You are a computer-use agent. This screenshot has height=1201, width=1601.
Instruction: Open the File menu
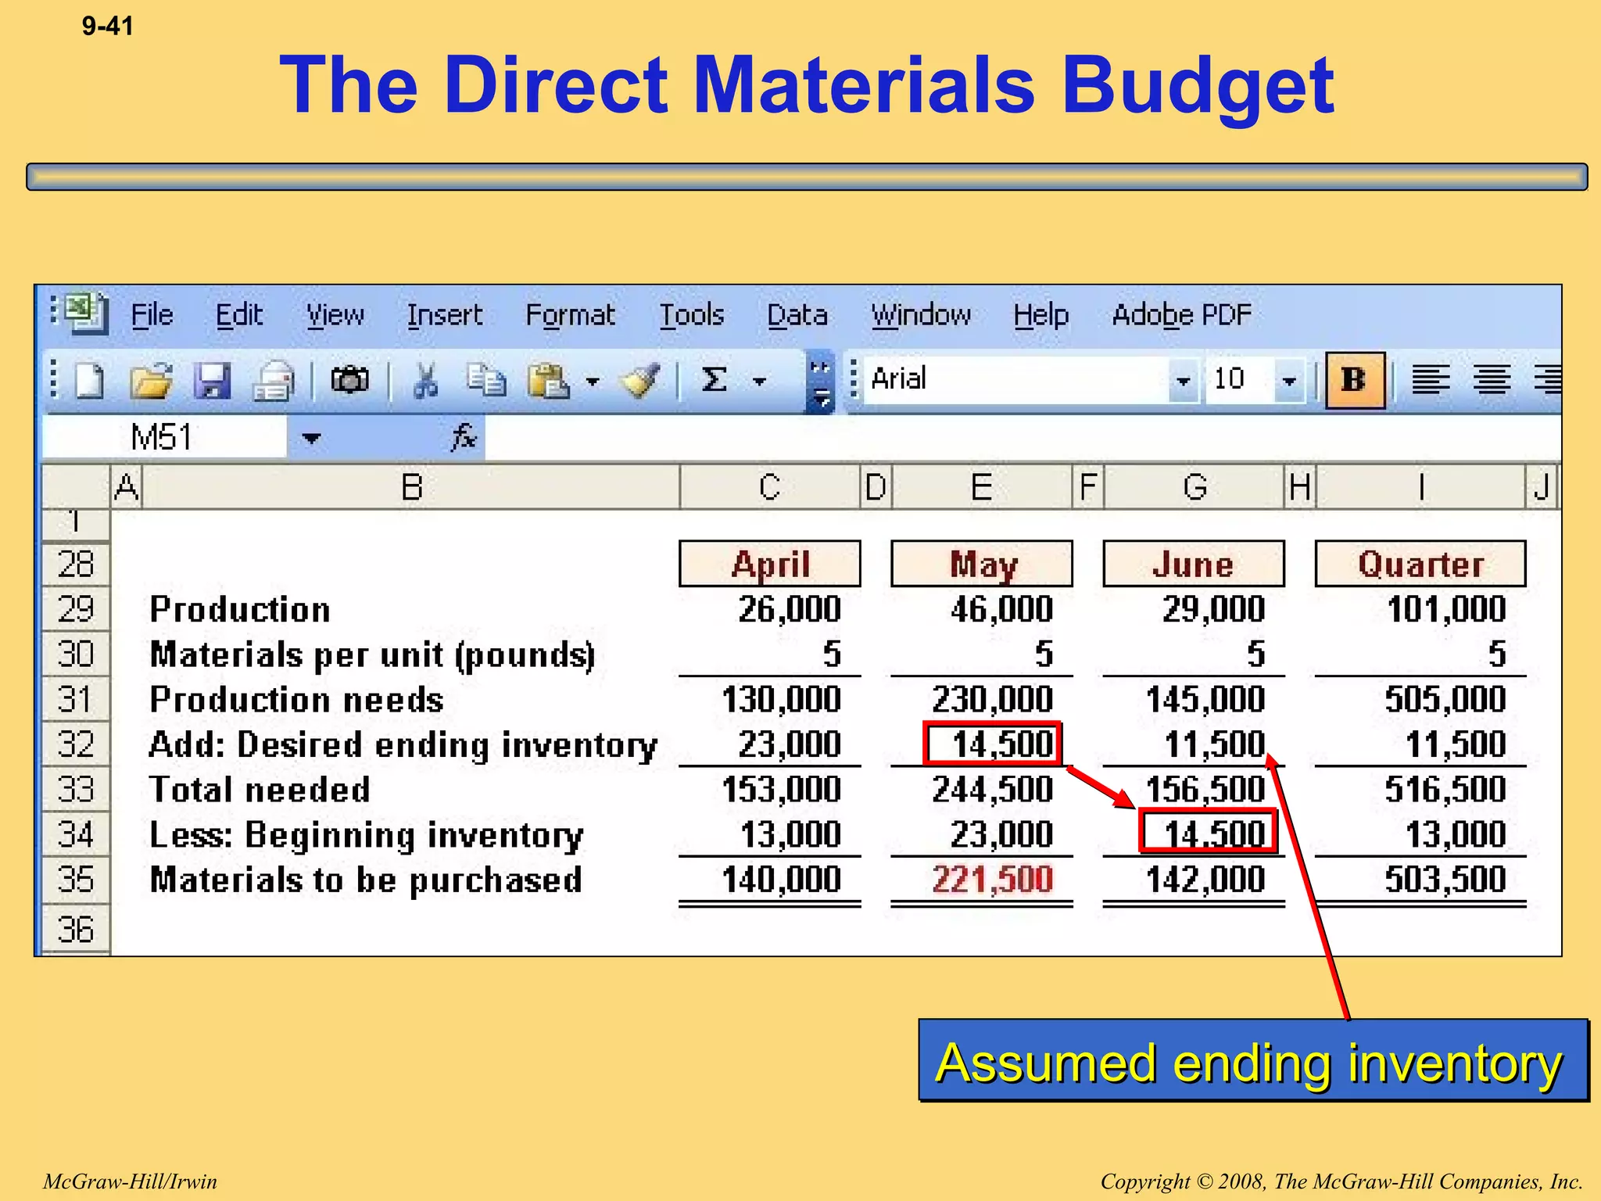152,315
